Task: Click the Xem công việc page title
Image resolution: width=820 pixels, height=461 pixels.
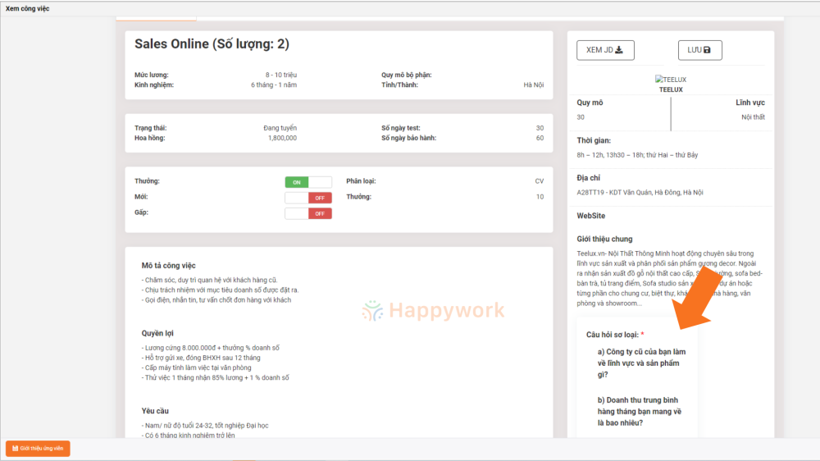Action: tap(28, 8)
